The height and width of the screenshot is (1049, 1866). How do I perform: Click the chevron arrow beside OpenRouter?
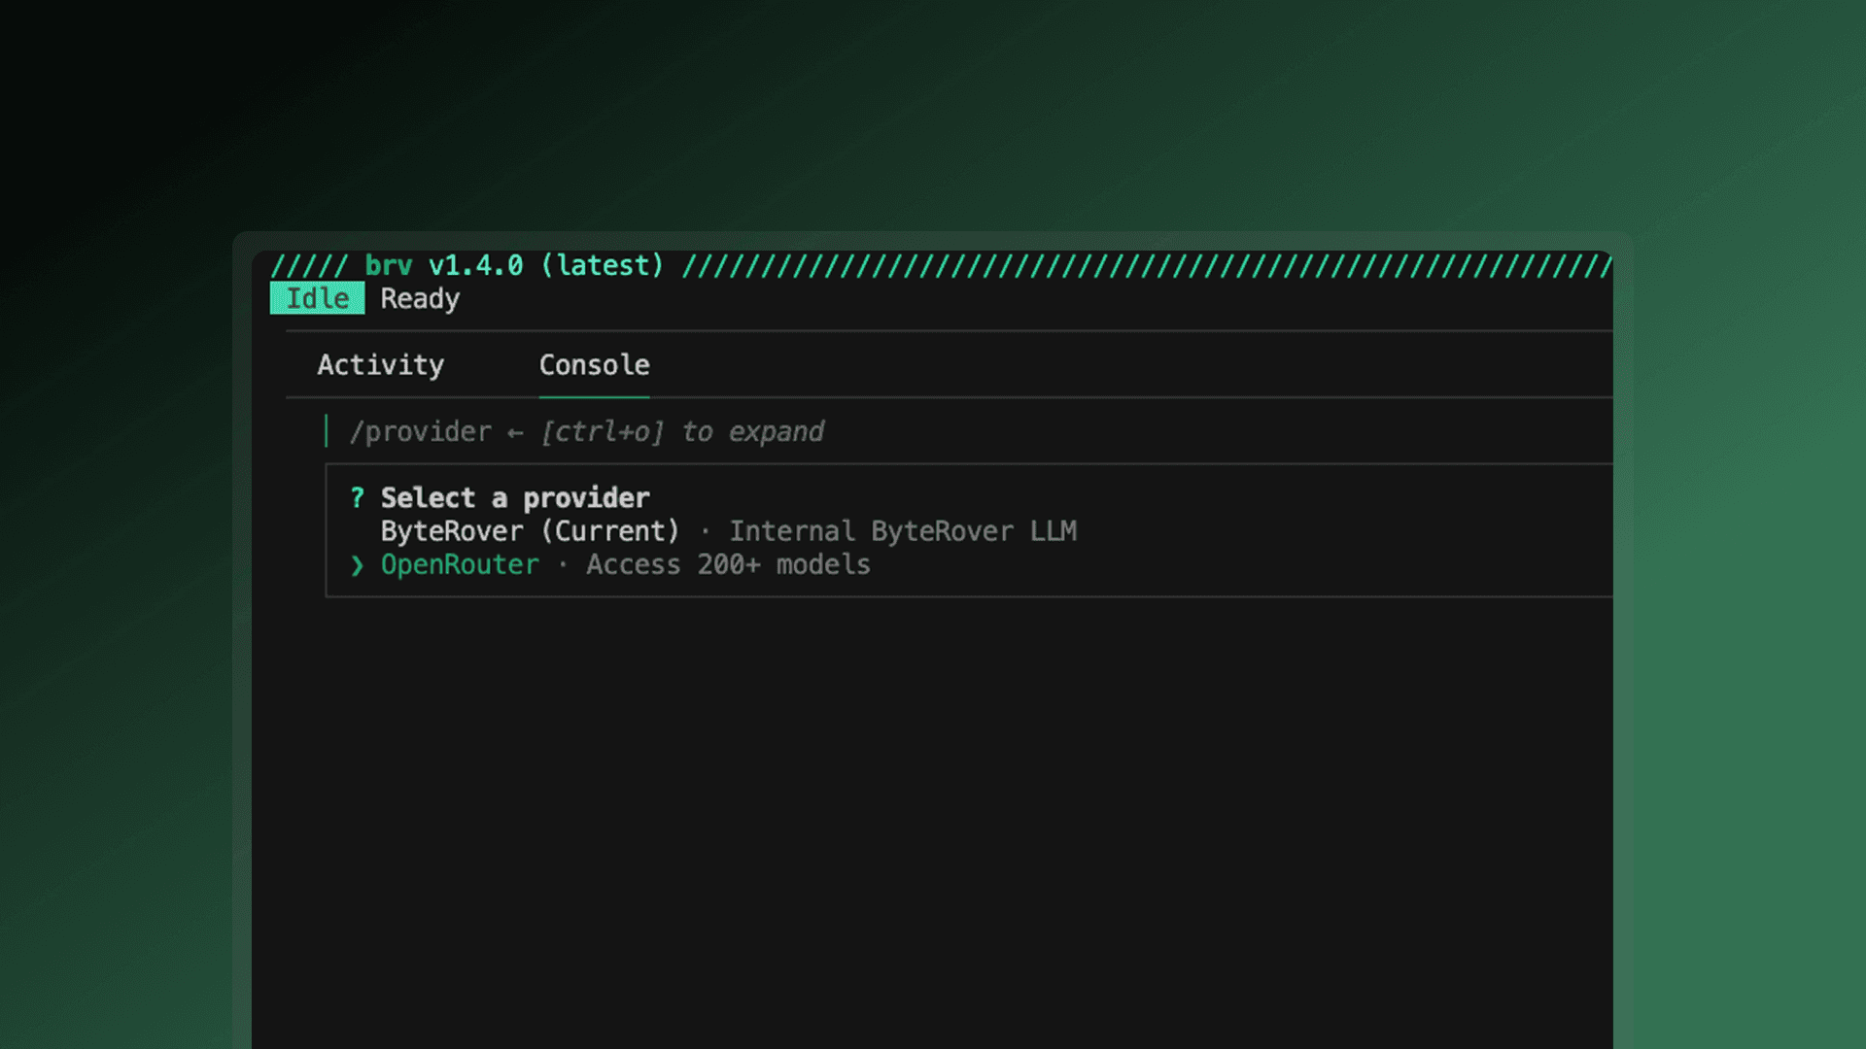[357, 565]
